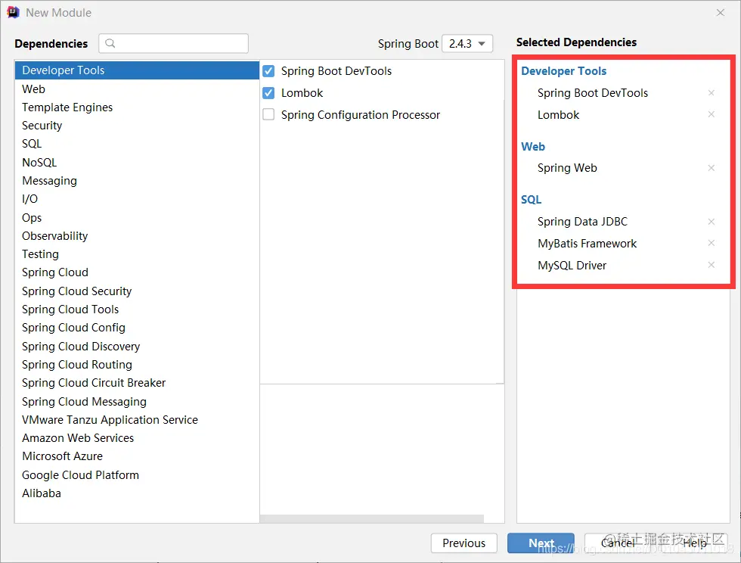
Task: Click the Help button
Action: tap(695, 543)
